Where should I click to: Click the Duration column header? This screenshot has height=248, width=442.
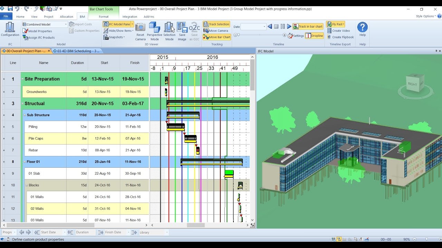coord(77,63)
